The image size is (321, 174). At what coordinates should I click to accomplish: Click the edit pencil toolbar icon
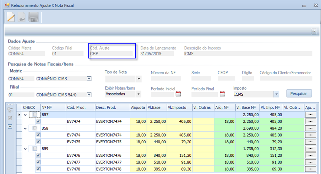[x=11, y=18]
